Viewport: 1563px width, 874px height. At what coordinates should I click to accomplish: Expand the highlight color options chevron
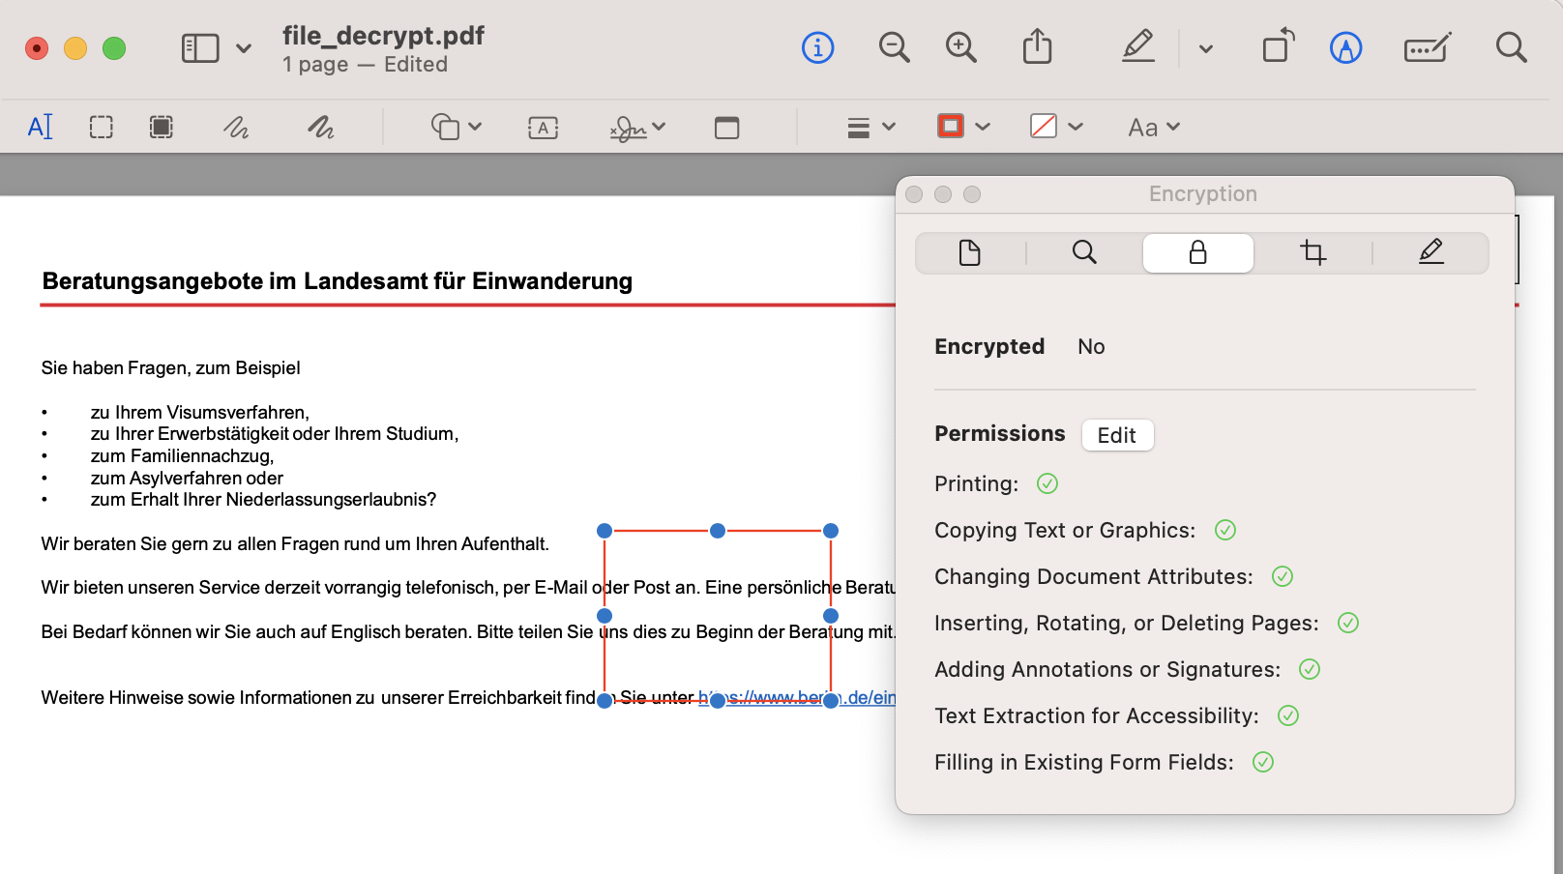pos(1206,48)
